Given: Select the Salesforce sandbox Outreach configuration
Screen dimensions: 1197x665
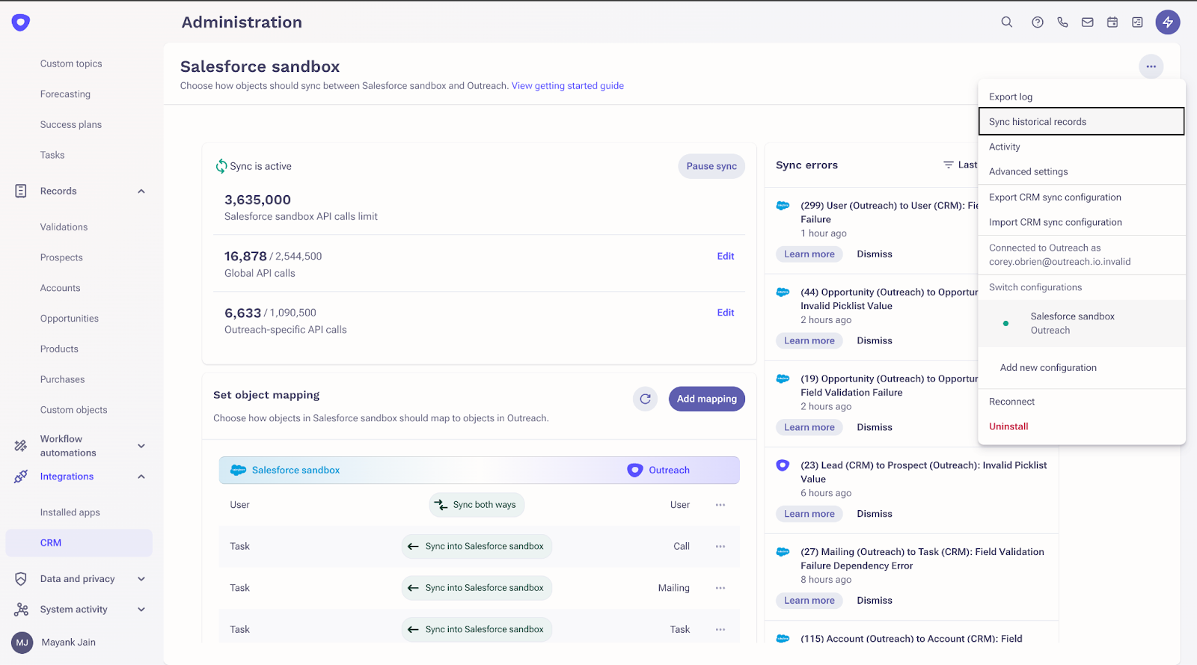Looking at the screenshot, I should pyautogui.click(x=1082, y=324).
